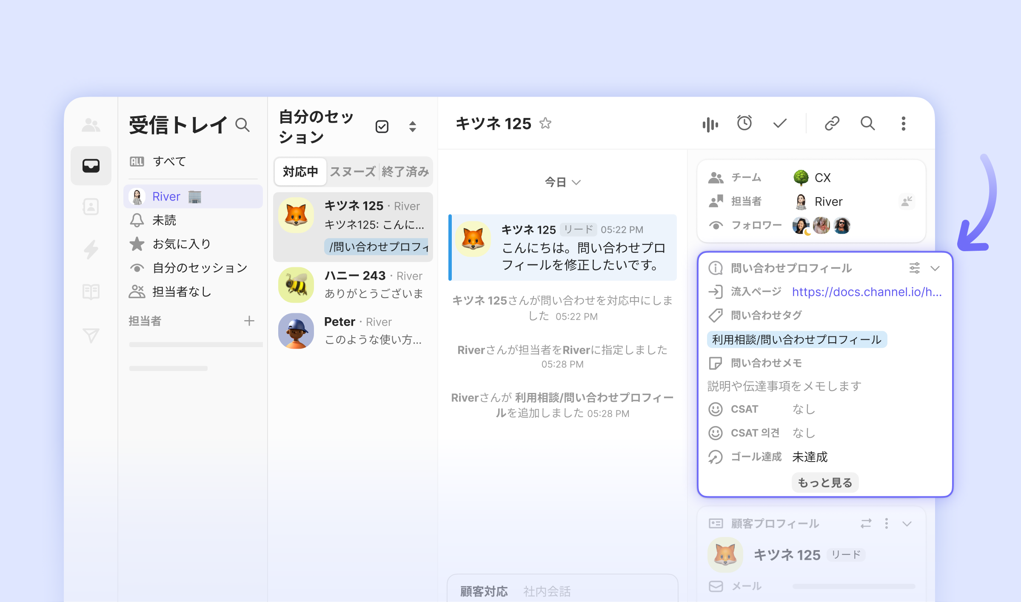The width and height of the screenshot is (1021, 602).
Task: Click the snooze alarm clock icon
Action: [744, 123]
